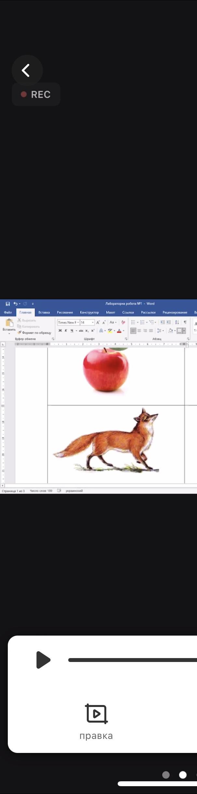
Task: Click the align right icon
Action: (145, 331)
